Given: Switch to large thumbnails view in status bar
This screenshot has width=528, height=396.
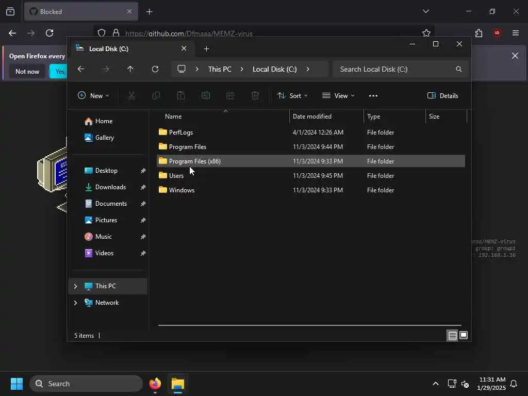Looking at the screenshot, I should (x=464, y=335).
